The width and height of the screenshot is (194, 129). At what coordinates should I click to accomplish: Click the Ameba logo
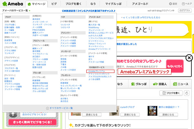13,4
